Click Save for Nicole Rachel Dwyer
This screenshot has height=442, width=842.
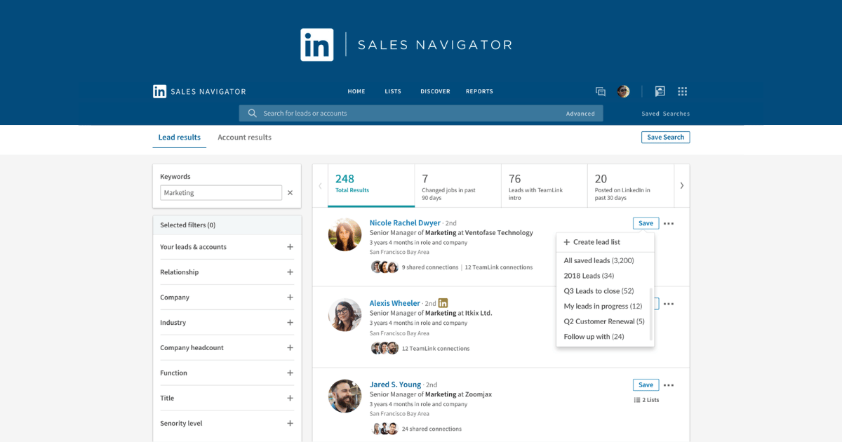pyautogui.click(x=646, y=223)
